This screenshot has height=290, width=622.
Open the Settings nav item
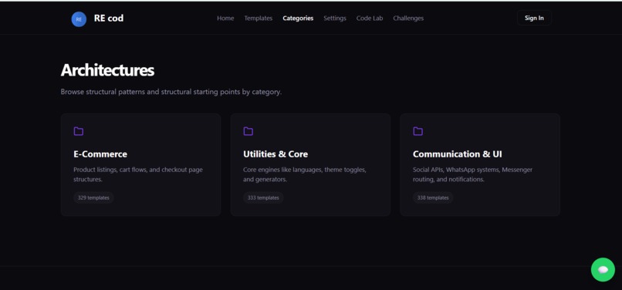[335, 19]
